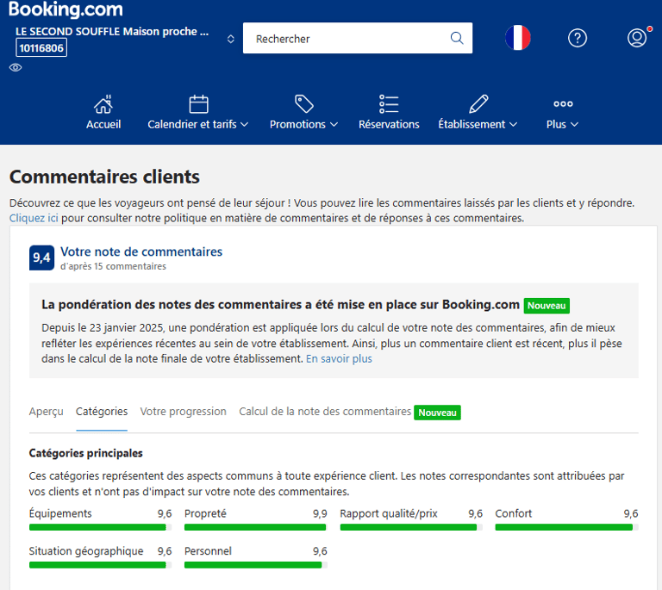Click the property ID 10116806 badge
Screen dimensions: 662x590
pyautogui.click(x=41, y=47)
